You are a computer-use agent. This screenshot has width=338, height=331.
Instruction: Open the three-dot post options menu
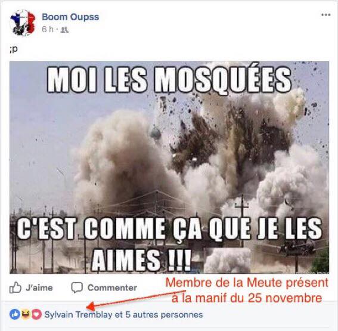click(x=325, y=15)
